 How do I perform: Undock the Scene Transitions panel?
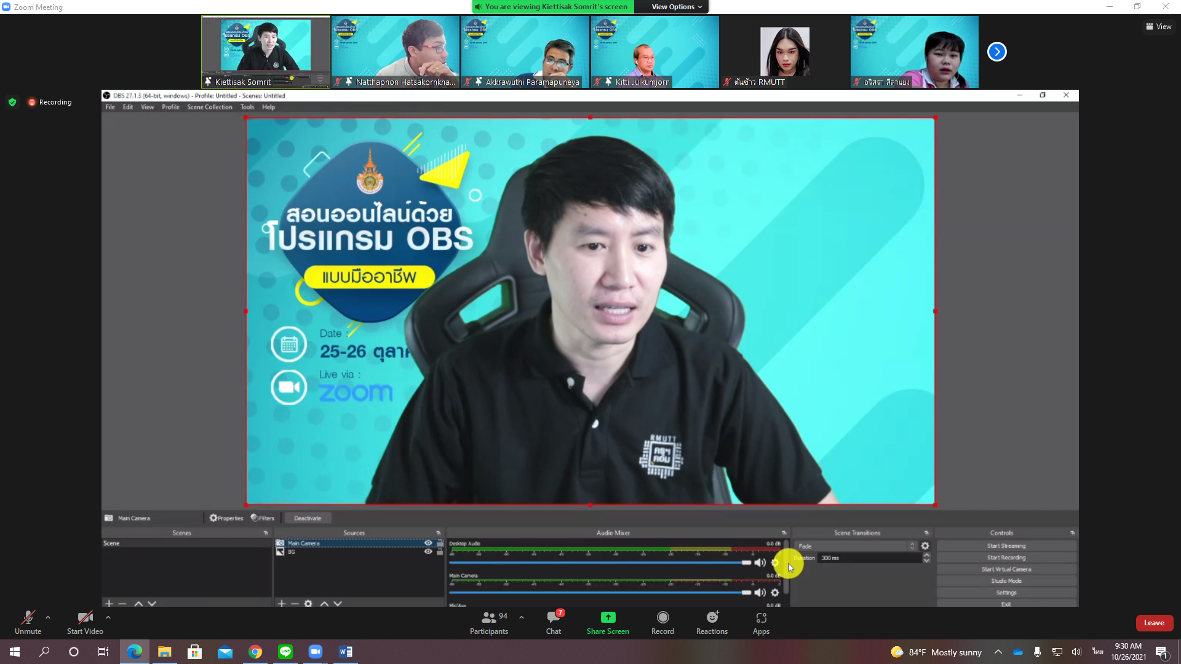[x=926, y=533]
